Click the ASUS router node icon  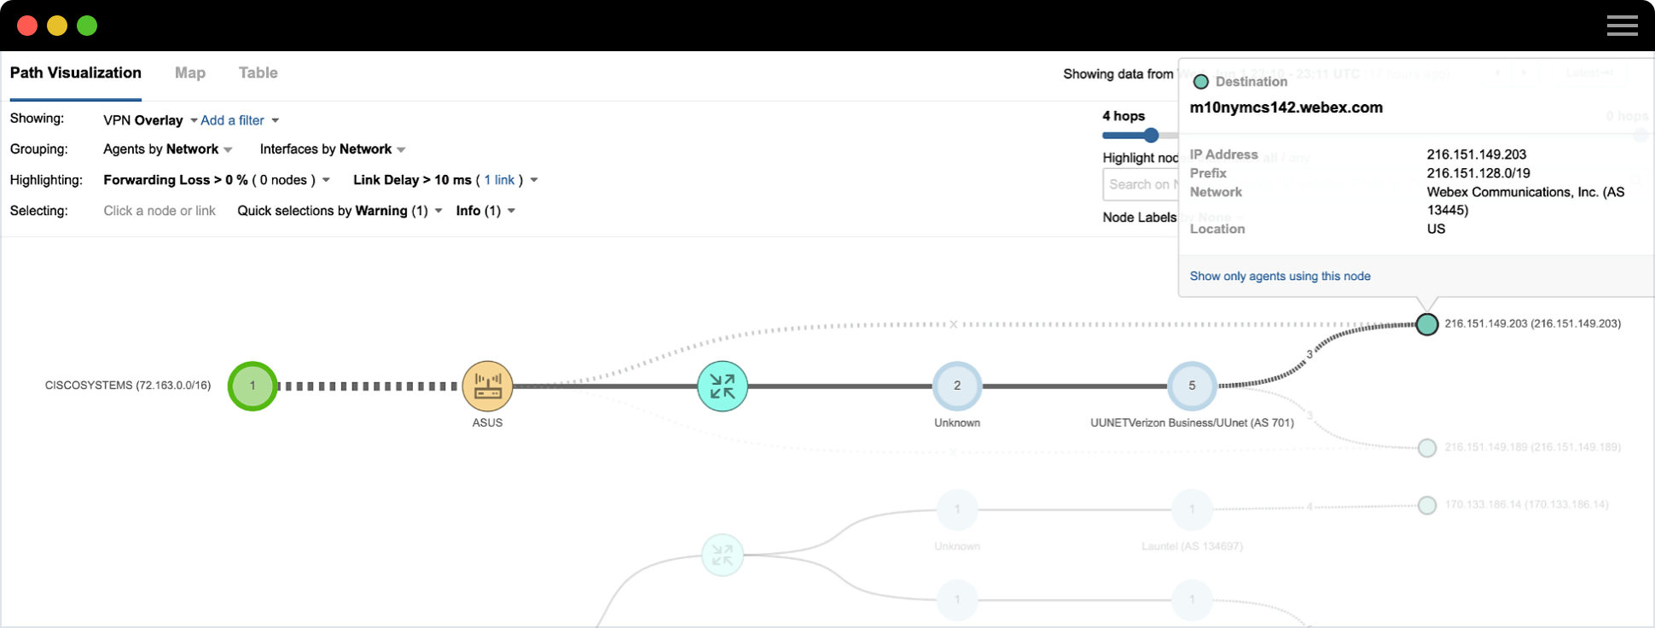[487, 387]
